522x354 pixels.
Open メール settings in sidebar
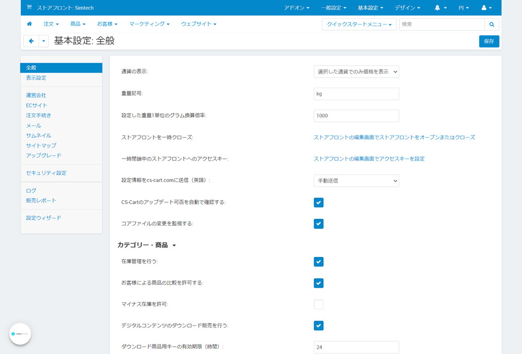tap(33, 126)
